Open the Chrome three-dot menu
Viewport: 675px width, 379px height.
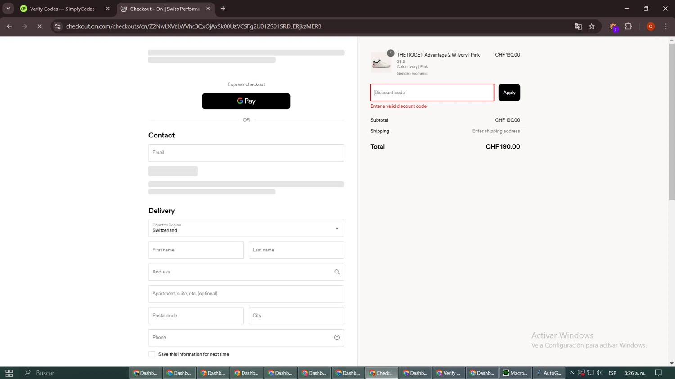666,26
